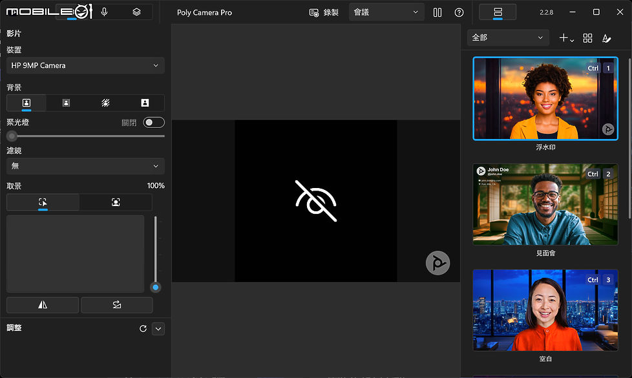
Task: Toggle the scenes panel layout button
Action: click(498, 12)
